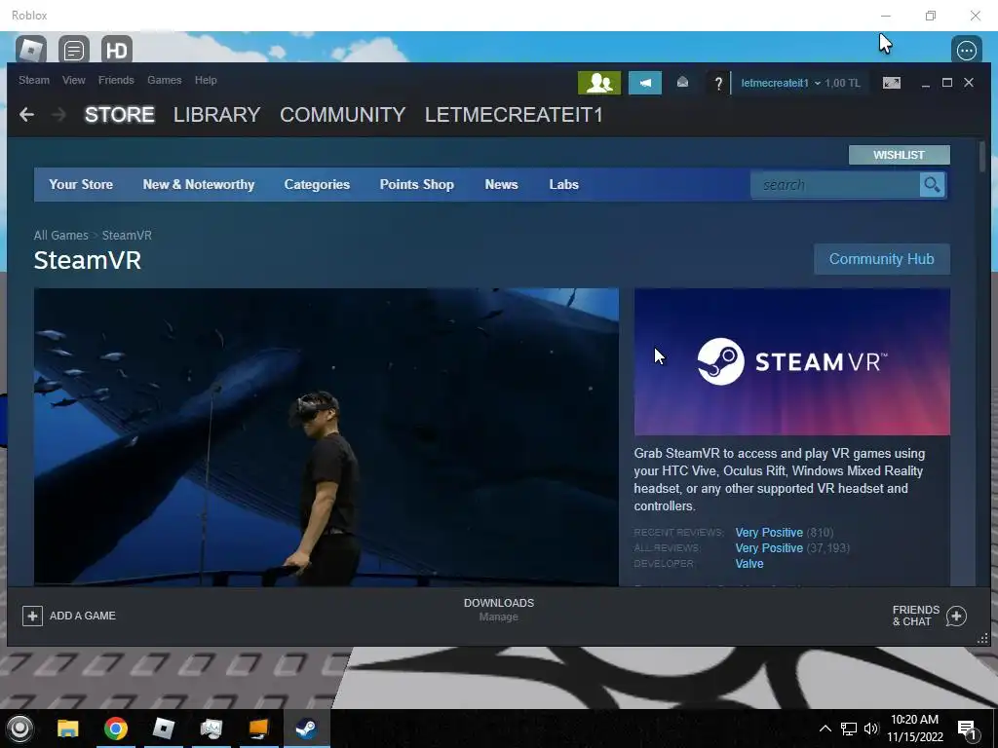Open the Valve developer link
The width and height of the screenshot is (998, 748).
pos(749,564)
